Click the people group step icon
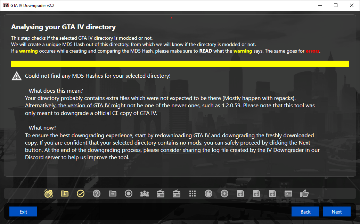360x224 pixels. 145,194
